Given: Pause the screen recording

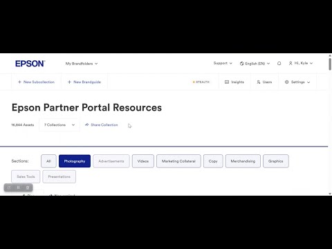Looking at the screenshot, I should [x=18, y=187].
